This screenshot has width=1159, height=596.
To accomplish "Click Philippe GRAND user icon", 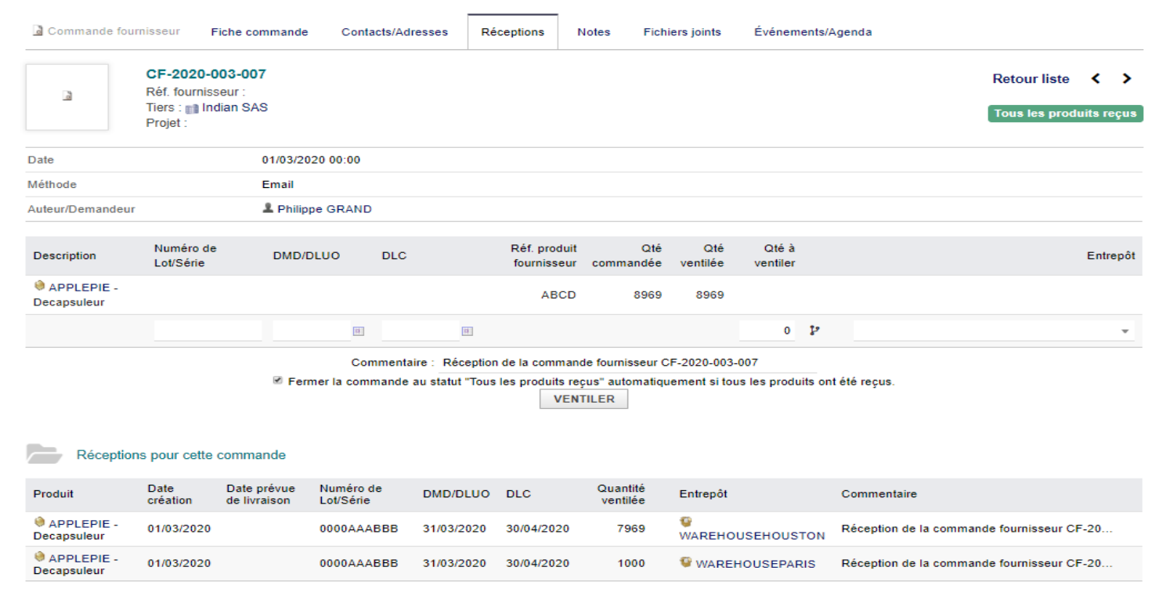I will (268, 209).
